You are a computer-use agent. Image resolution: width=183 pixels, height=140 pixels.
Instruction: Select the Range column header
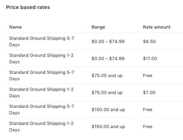tap(98, 27)
